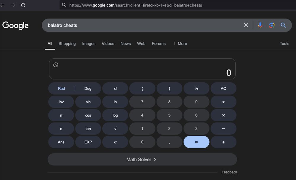Screen dimensions: 296x180
Task: Clear the calculator with AC
Action: (x=223, y=88)
